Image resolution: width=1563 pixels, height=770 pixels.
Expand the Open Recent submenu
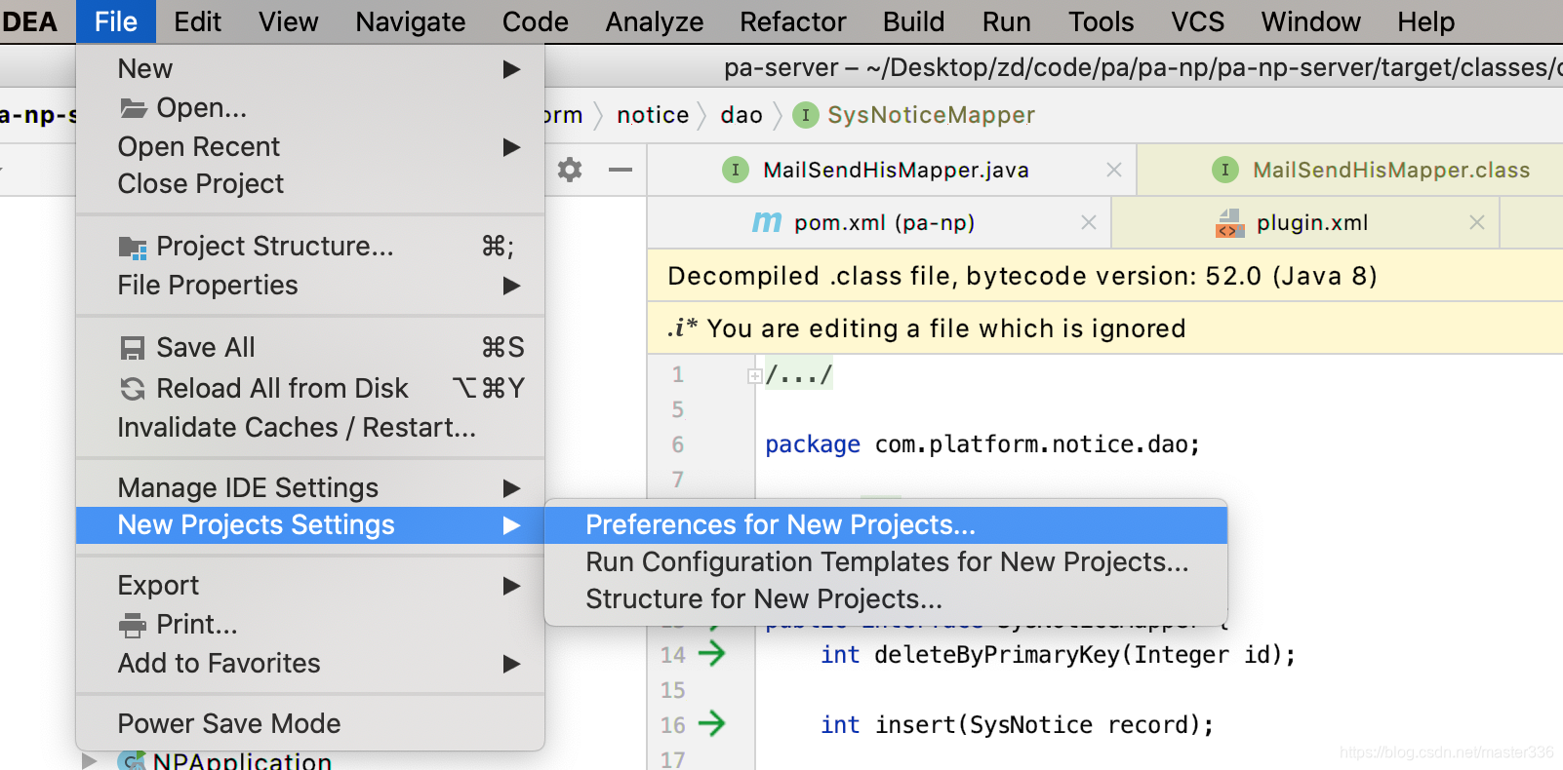tap(310, 146)
